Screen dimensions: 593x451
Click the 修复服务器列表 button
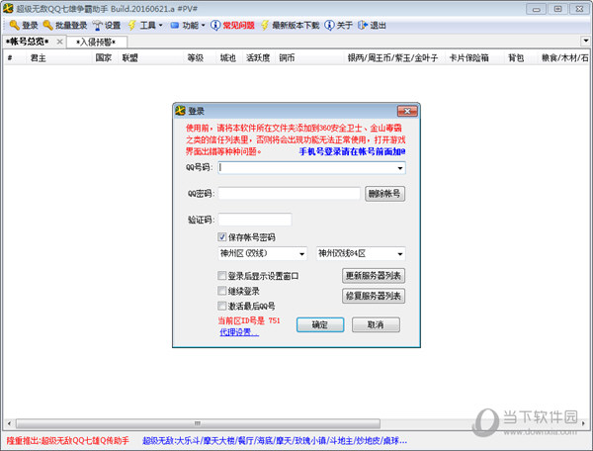374,296
